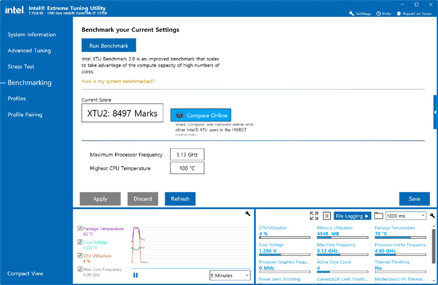Click the graph's 5.09 GHz frequency reading
The height and width of the screenshot is (285, 438).
pyautogui.click(x=91, y=274)
